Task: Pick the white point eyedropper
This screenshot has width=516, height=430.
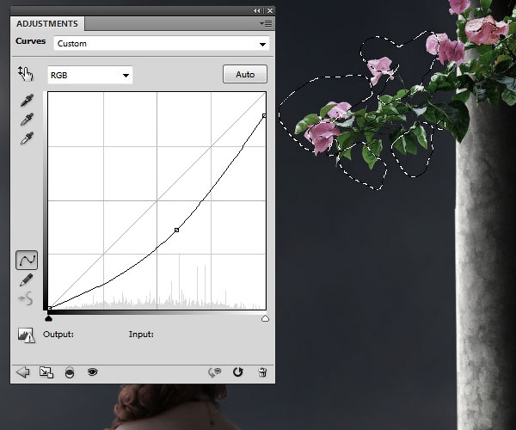Action: point(27,138)
